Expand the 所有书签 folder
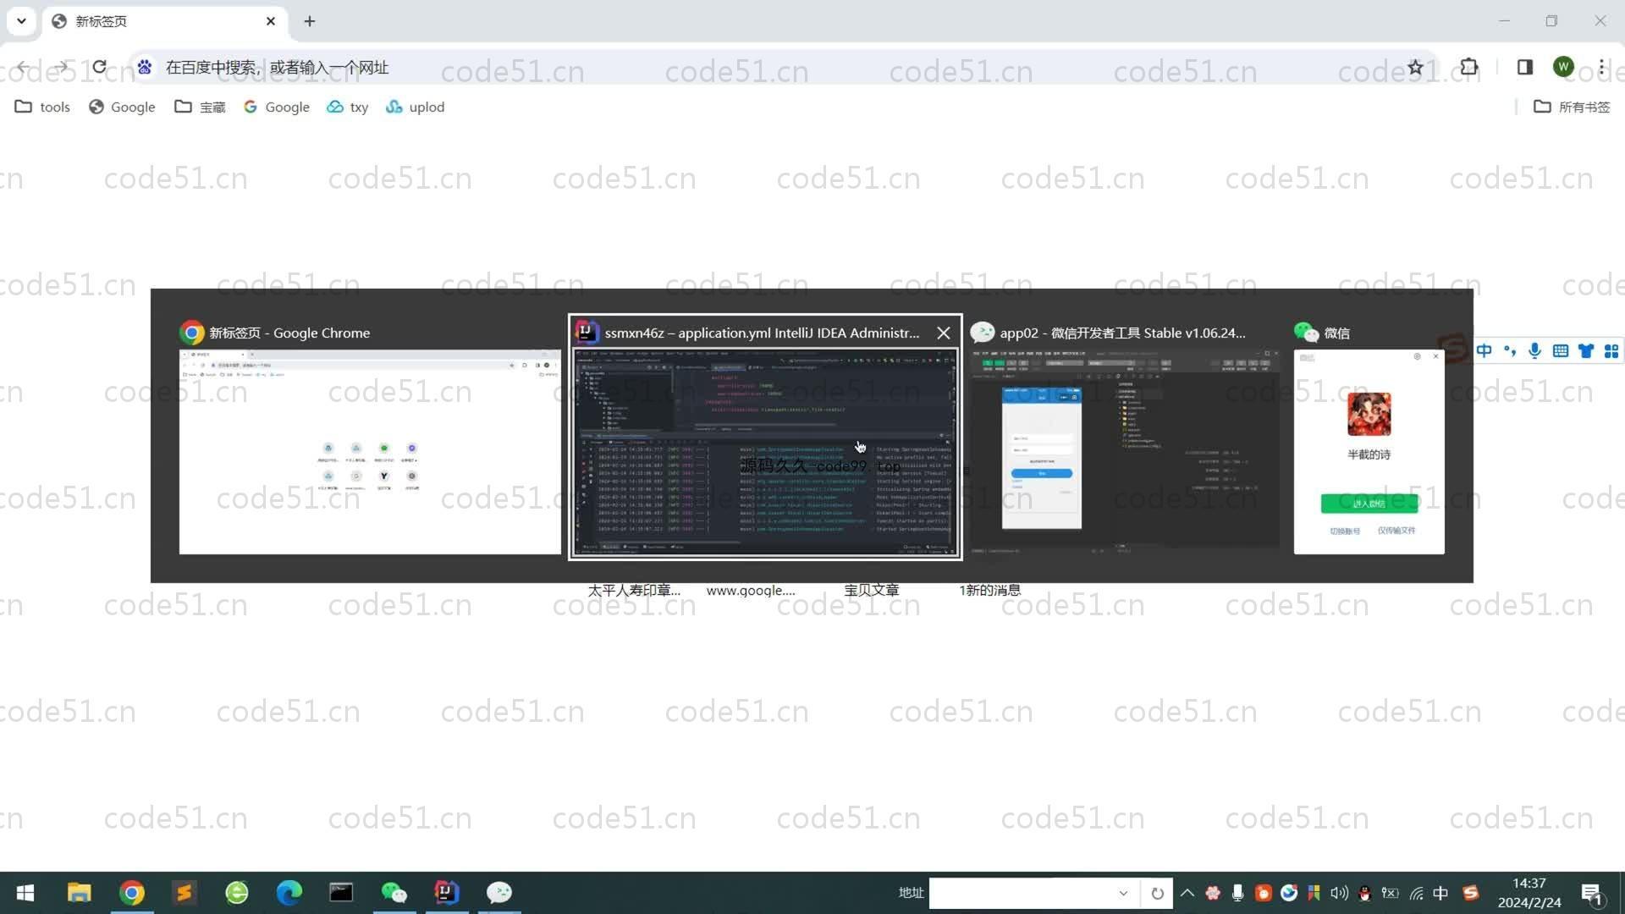1625x914 pixels. click(x=1572, y=107)
